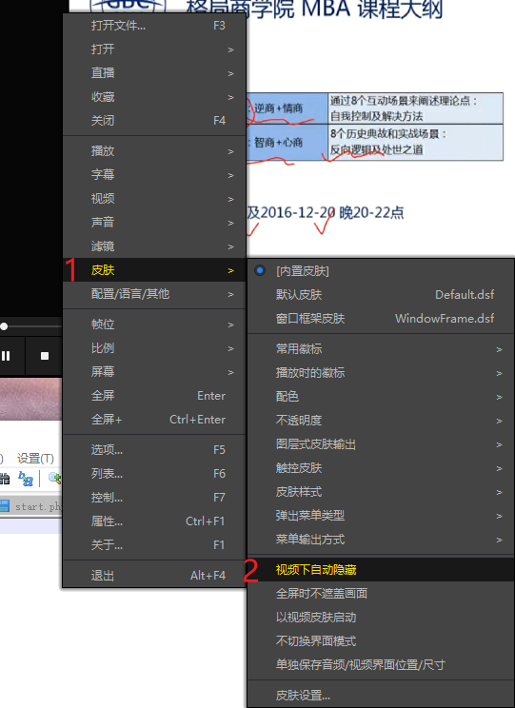
Task: Open 控制... F7 control panel
Action: tap(154, 498)
